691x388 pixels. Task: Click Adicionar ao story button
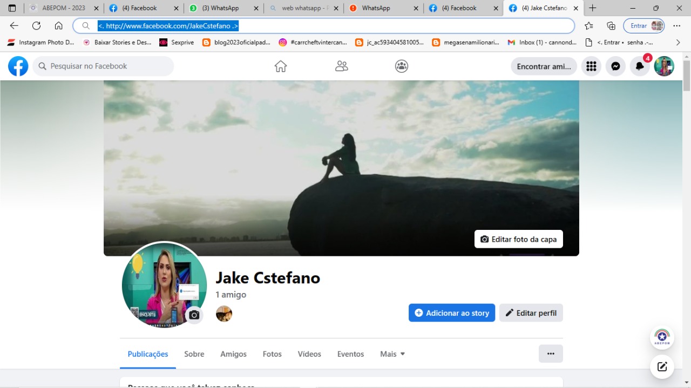[x=452, y=313]
